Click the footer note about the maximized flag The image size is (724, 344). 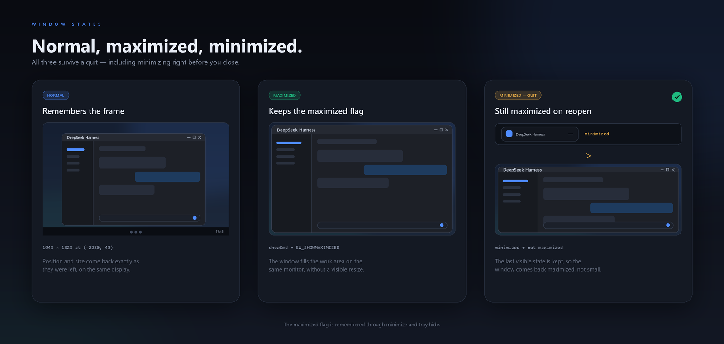(362, 325)
